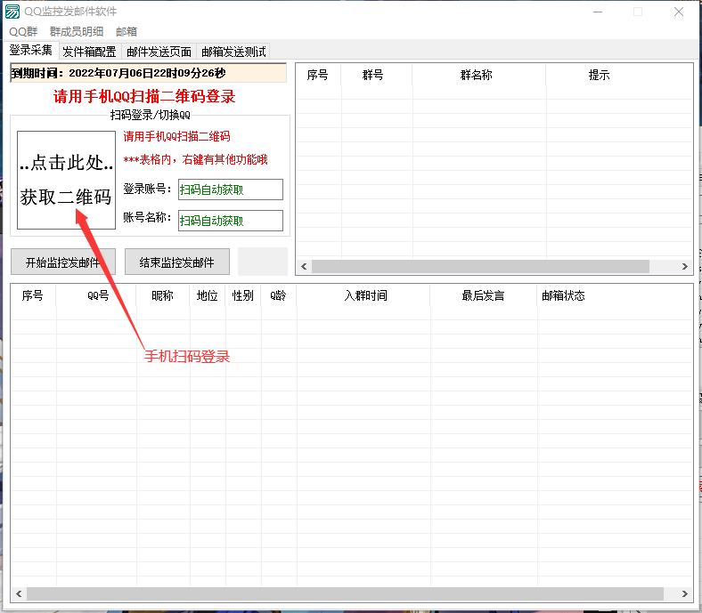Switch to the 邮箱发送测试 tab
This screenshot has height=613, width=702.
[x=233, y=52]
